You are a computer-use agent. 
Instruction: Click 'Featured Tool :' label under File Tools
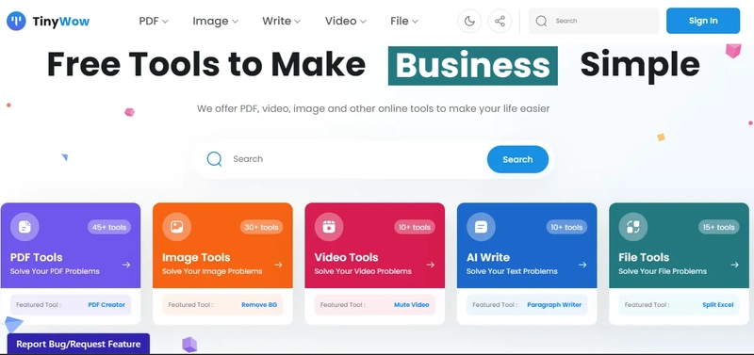click(x=647, y=304)
